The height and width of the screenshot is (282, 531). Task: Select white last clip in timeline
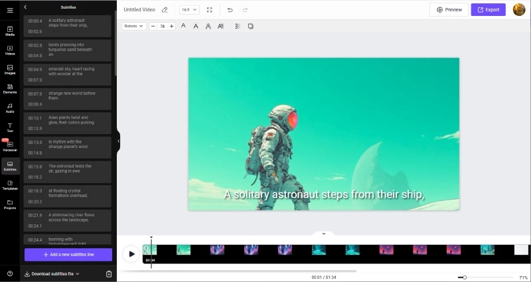point(521,250)
